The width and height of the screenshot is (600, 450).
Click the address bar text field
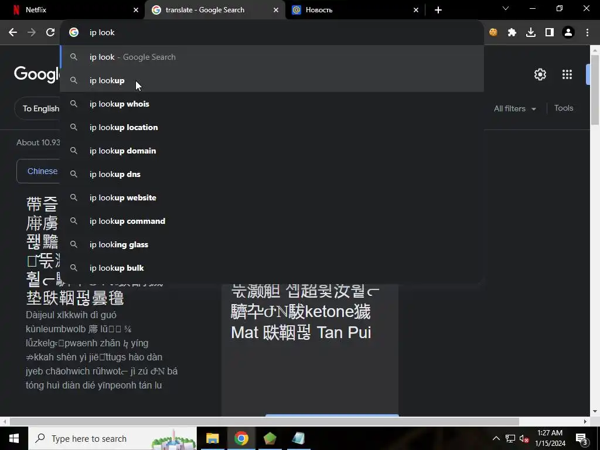[x=272, y=33]
